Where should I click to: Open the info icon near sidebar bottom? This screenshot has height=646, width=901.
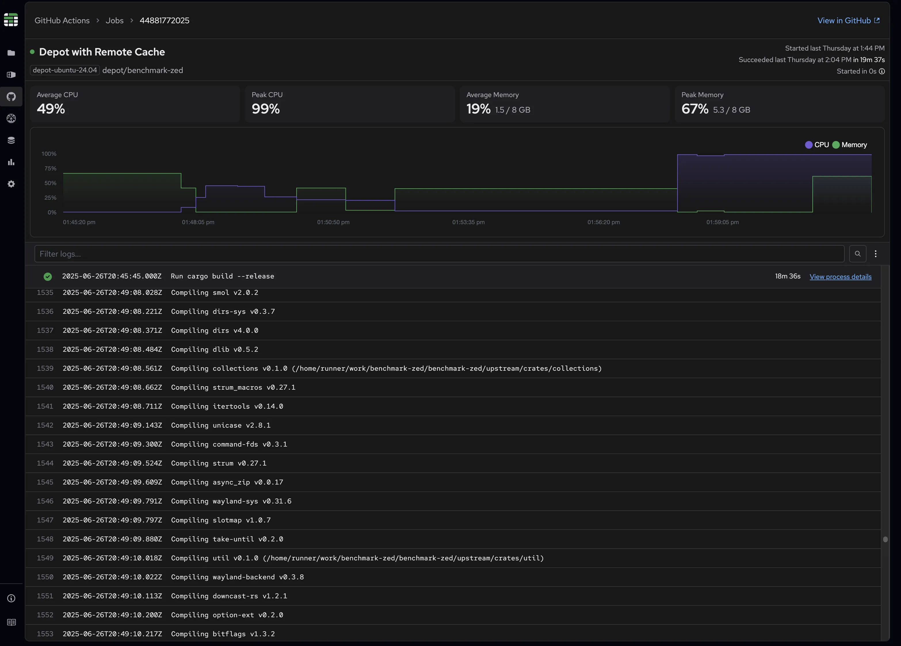[11, 598]
